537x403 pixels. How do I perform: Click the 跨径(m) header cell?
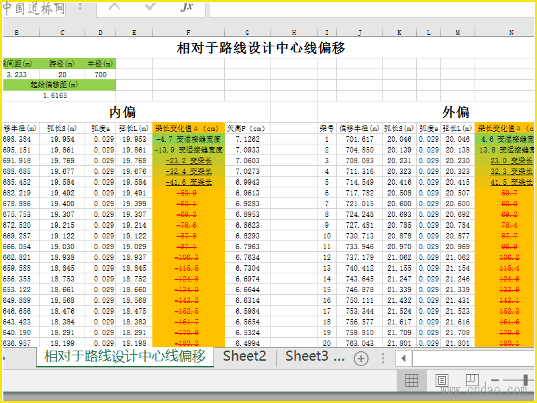(x=62, y=64)
